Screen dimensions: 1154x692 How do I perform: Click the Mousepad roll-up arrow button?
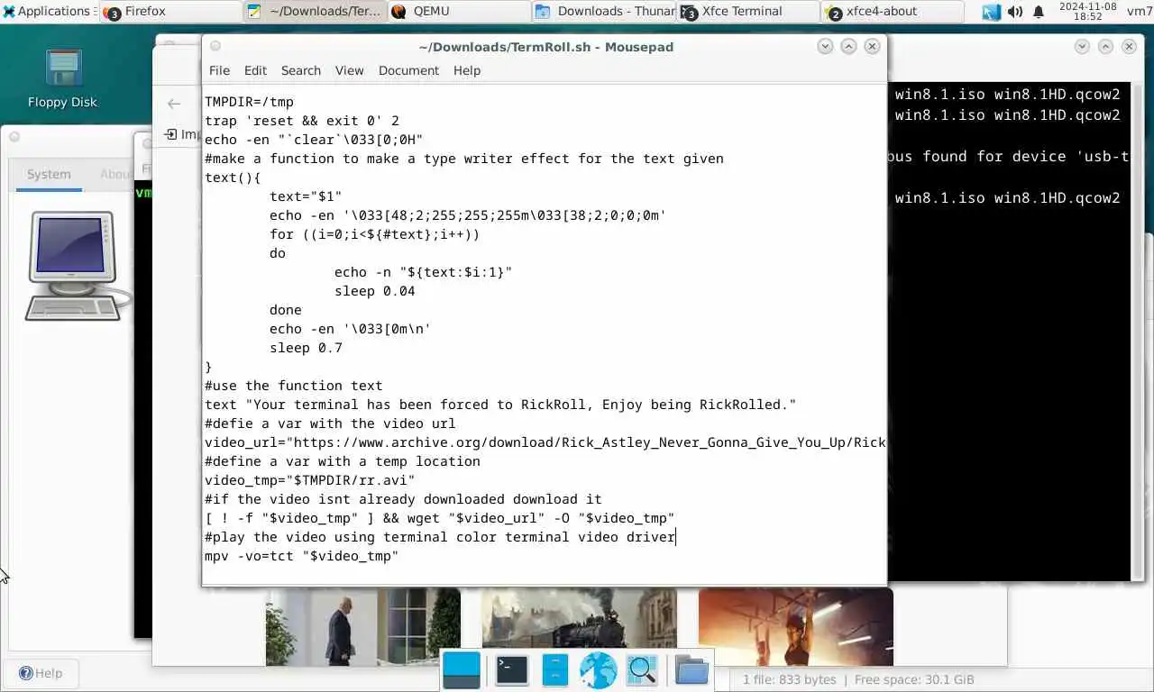[x=825, y=46]
